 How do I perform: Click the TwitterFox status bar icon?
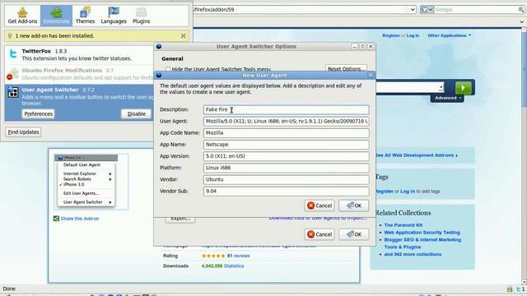[x=519, y=289]
